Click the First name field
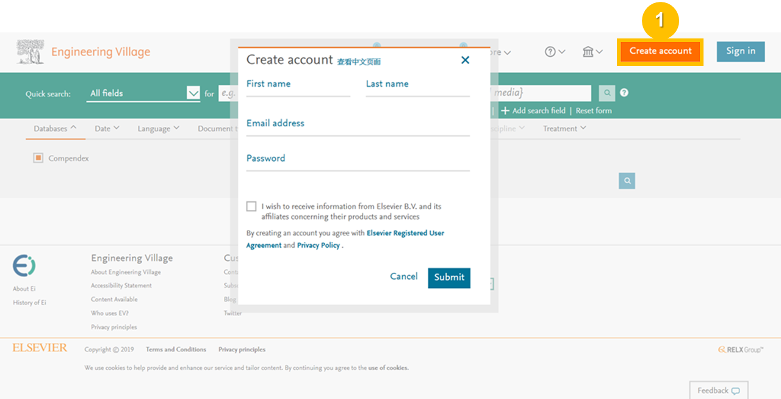The height and width of the screenshot is (399, 781). 298,86
